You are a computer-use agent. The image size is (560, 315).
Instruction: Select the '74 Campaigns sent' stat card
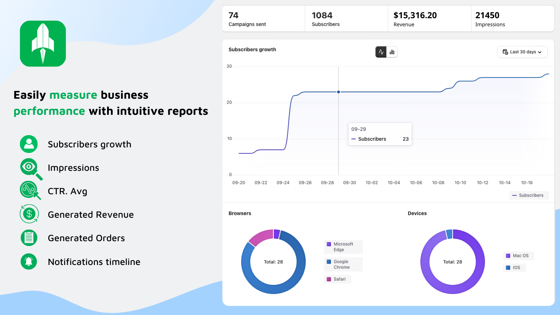point(263,19)
